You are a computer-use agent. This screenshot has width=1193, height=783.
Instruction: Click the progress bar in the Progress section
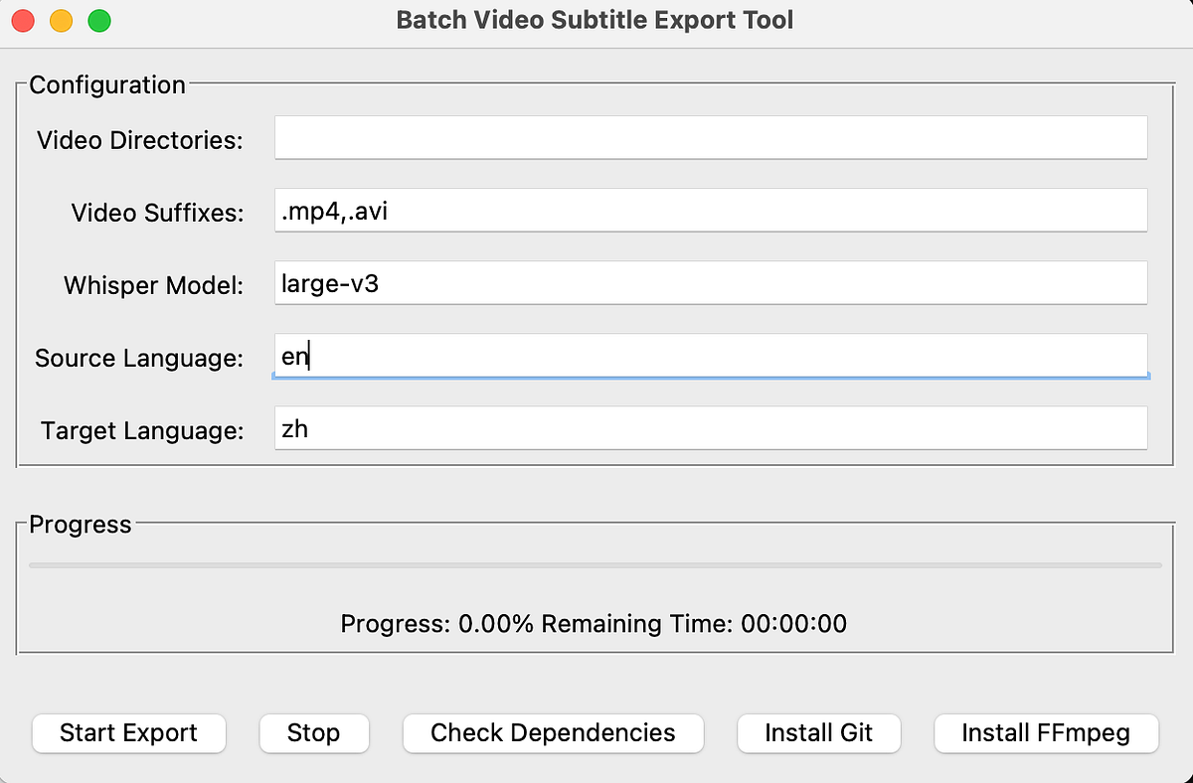click(x=595, y=565)
